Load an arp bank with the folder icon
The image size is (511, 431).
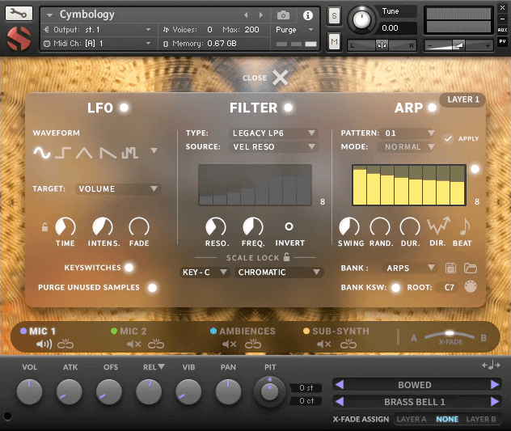471,268
